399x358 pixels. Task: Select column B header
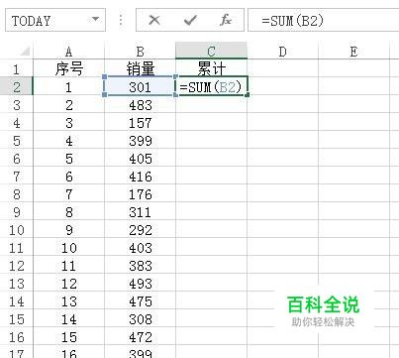click(x=140, y=52)
